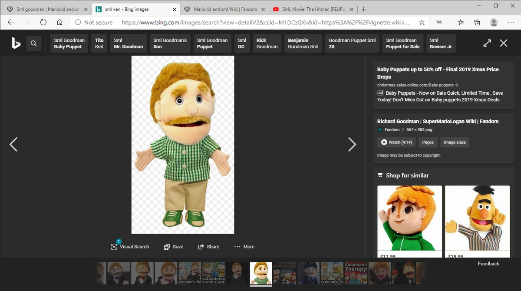
Task: Open Edge Collections
Action: (477, 22)
